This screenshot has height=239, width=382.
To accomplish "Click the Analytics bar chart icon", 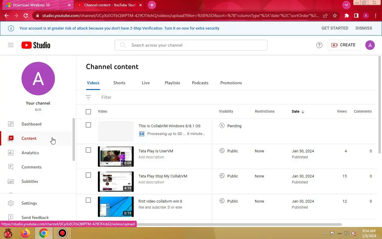I will point(11,153).
